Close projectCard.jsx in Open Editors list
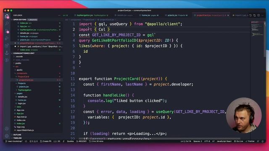The width and height of the screenshot is (269, 151). (x=15, y=43)
